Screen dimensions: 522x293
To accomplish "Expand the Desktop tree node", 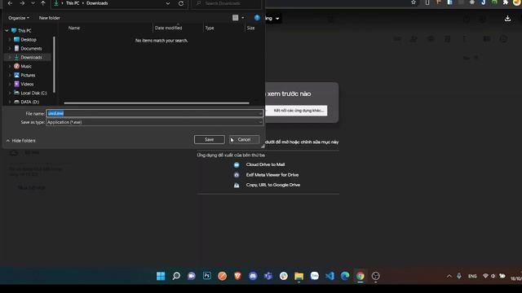I will (x=10, y=40).
